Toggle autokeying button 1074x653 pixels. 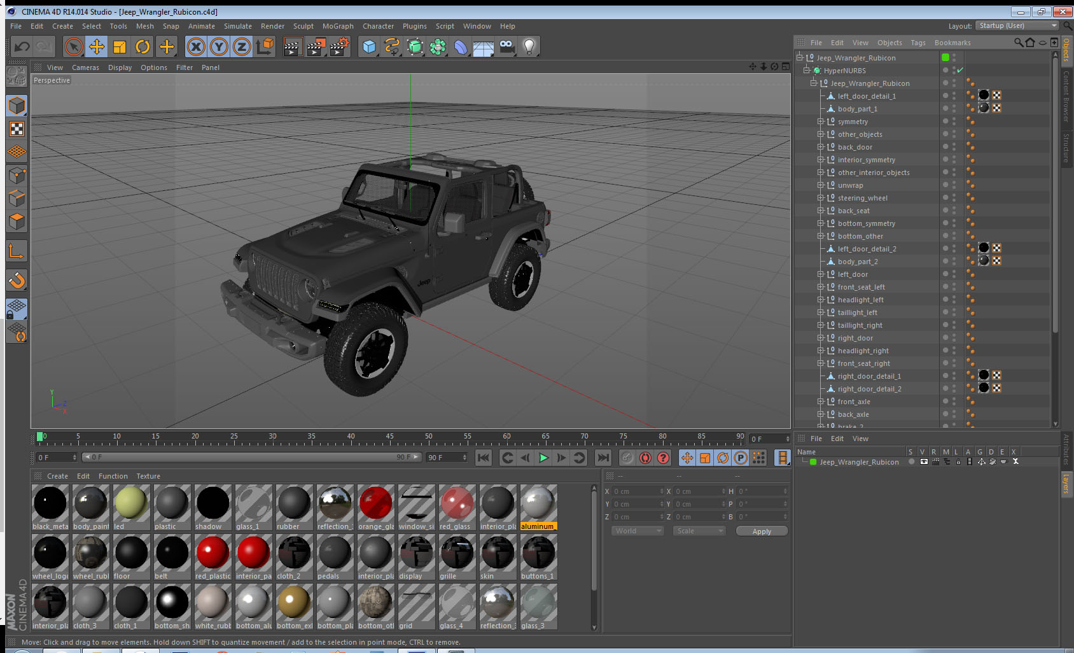645,458
